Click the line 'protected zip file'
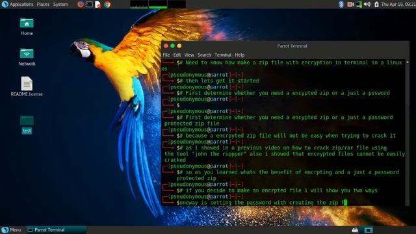The image size is (416, 234). [192, 123]
